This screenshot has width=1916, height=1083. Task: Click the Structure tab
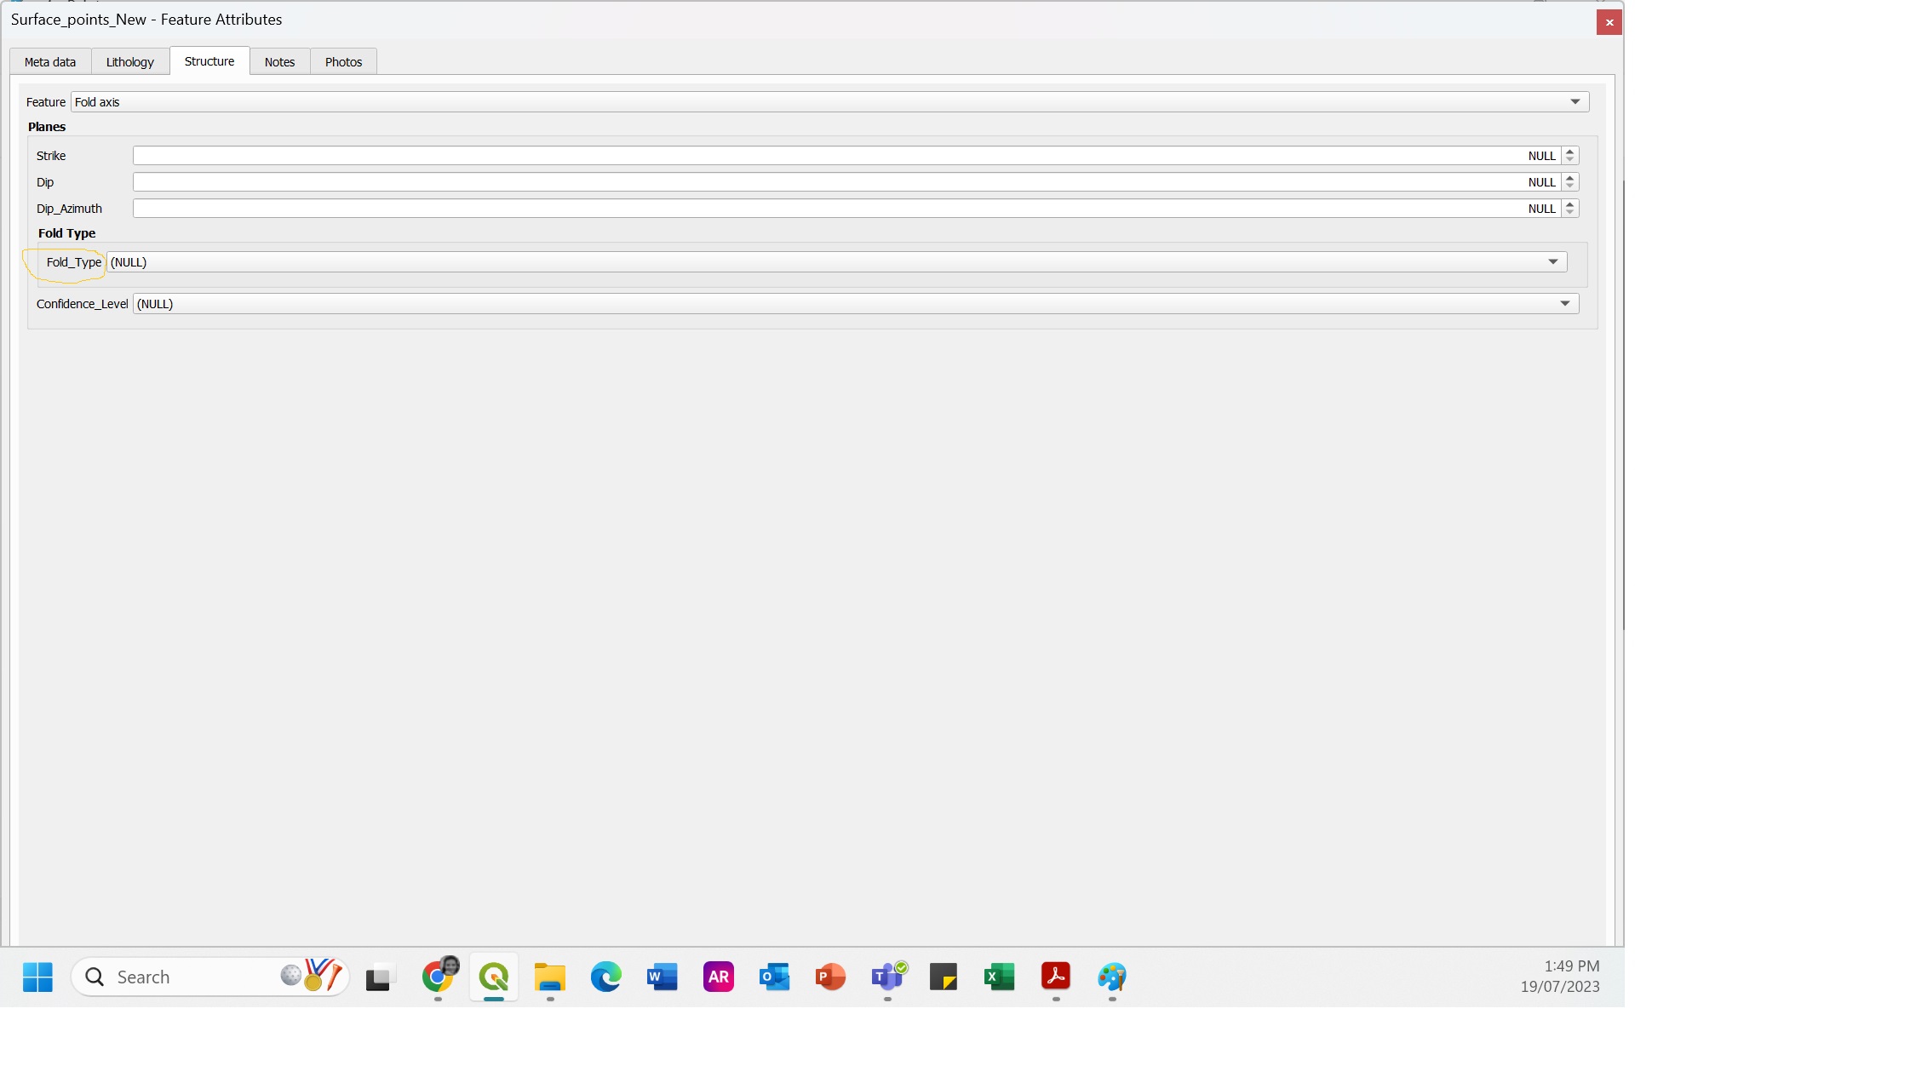point(208,60)
